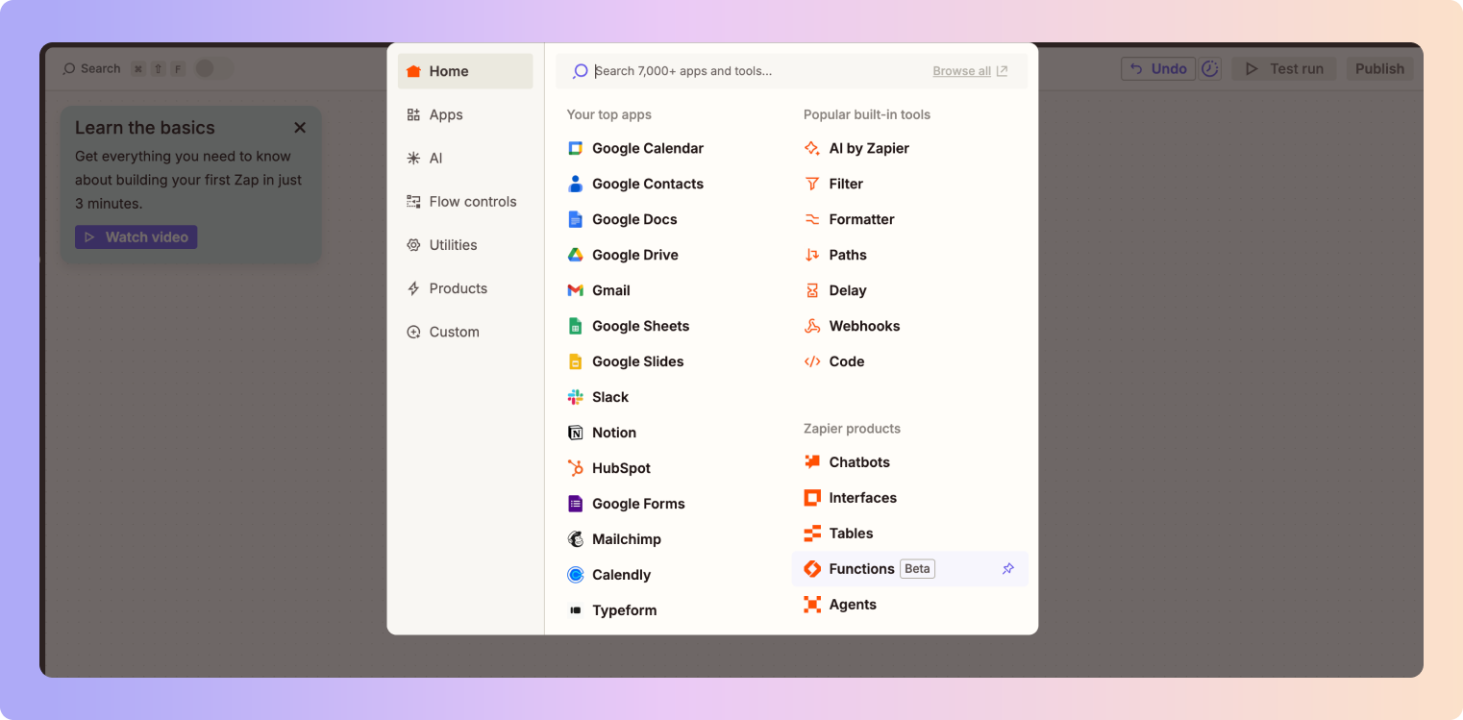Choose the Agents product label
The image size is (1463, 720).
(x=853, y=605)
